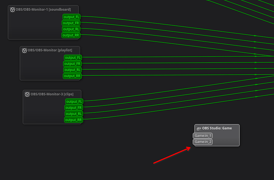The width and height of the screenshot is (274, 180).
Task: Click the OBS icon of the soundboard node
Action: [x=12, y=9]
